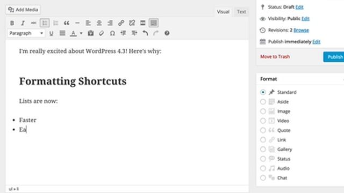Image resolution: width=344 pixels, height=193 pixels.
Task: Edit the Visibility setting
Action: [305, 19]
